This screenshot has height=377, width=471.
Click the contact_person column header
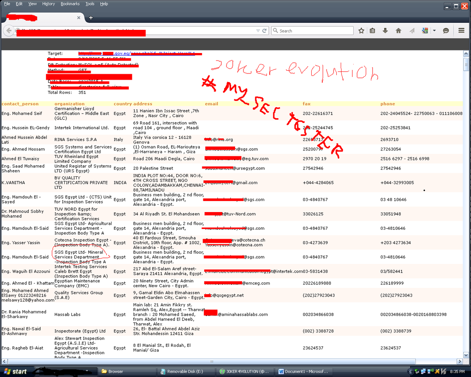point(20,104)
